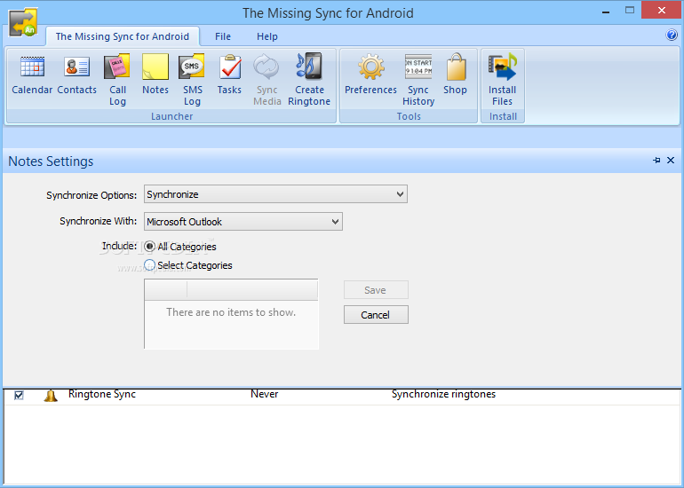Open Preferences gear icon
This screenshot has height=488, width=684.
[x=370, y=75]
